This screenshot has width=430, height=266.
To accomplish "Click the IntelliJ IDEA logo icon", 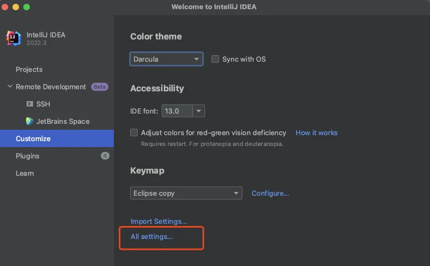I will click(14, 38).
